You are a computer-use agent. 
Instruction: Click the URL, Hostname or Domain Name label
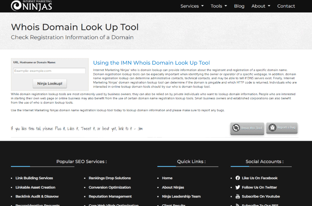tap(34, 62)
